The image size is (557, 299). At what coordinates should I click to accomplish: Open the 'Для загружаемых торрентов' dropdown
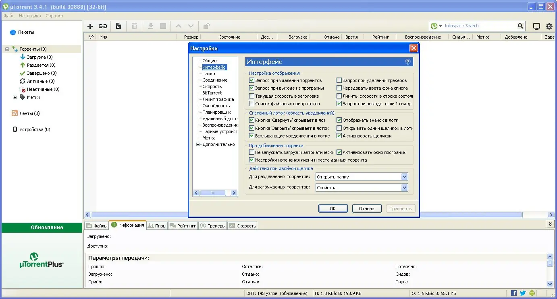[405, 188]
